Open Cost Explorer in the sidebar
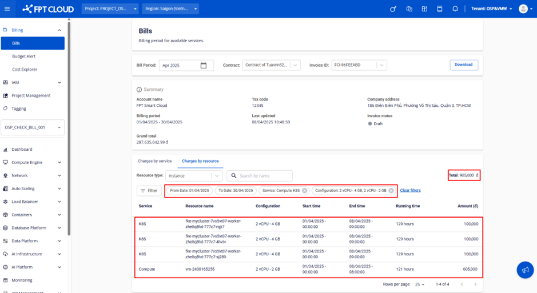 click(x=25, y=69)
